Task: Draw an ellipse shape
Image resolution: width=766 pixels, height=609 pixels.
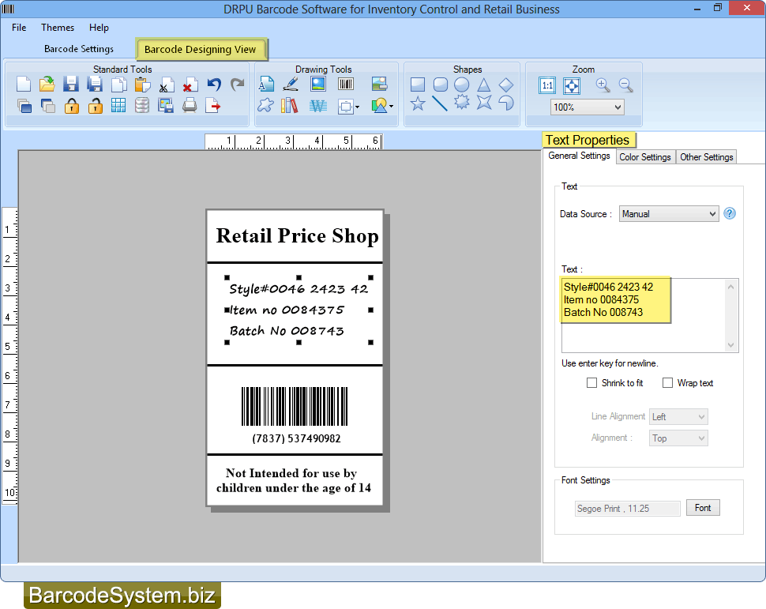Action: [x=462, y=85]
